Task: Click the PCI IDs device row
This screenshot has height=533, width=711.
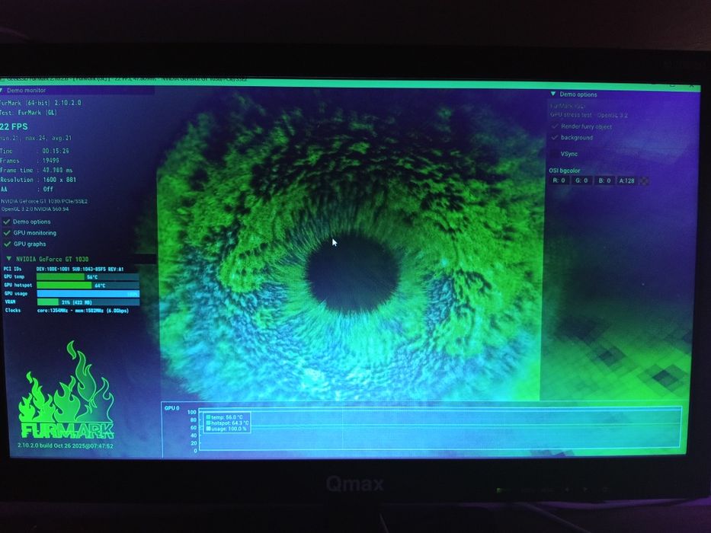Action: [63, 269]
